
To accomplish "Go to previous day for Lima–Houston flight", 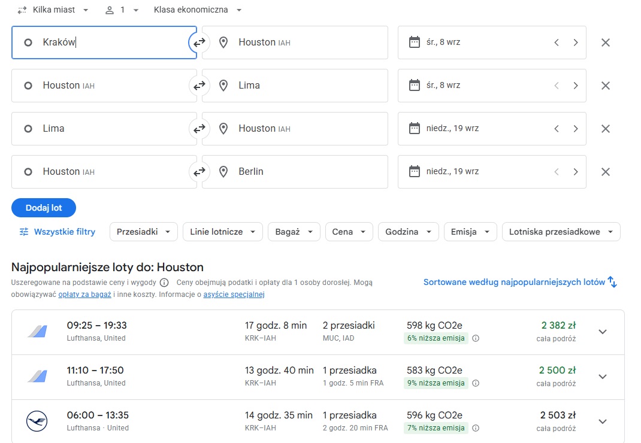I will 557,129.
